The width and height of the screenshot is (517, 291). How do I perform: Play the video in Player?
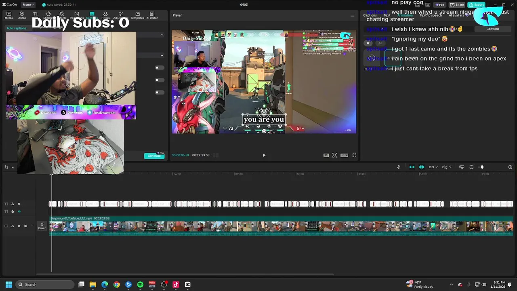[x=264, y=155]
